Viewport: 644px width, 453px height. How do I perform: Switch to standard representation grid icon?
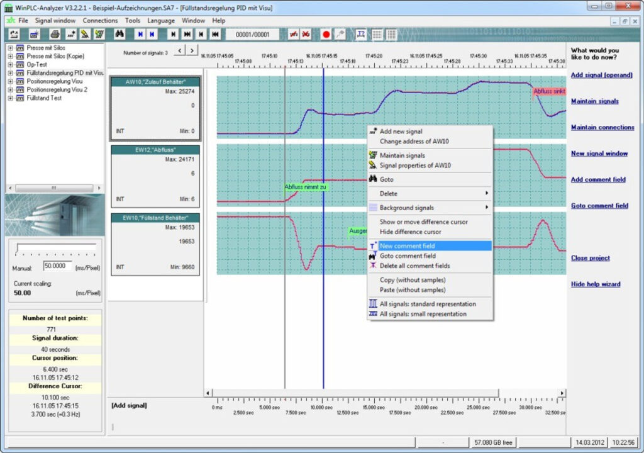376,35
